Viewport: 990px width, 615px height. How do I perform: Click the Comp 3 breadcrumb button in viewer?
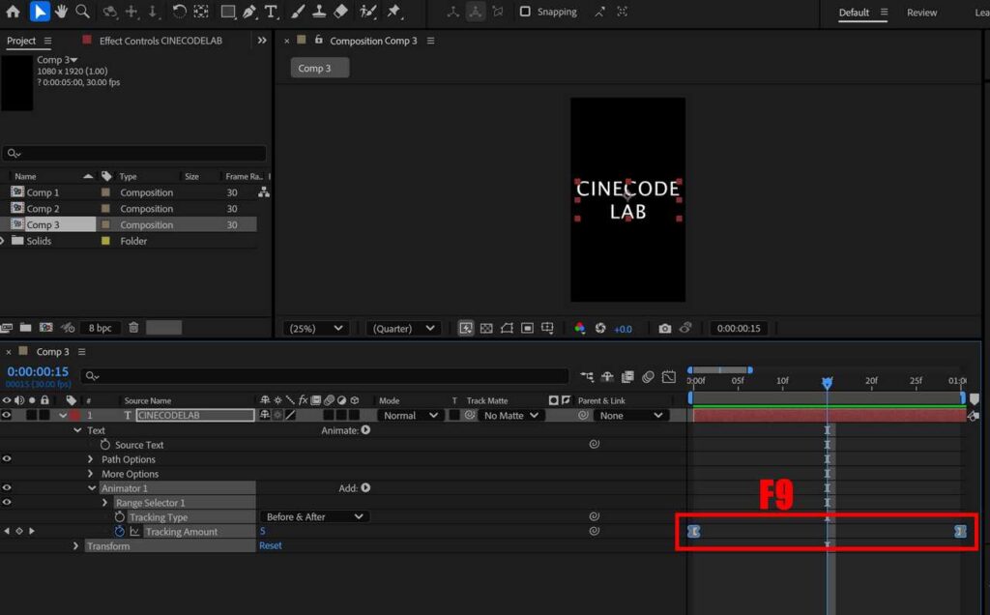(319, 69)
